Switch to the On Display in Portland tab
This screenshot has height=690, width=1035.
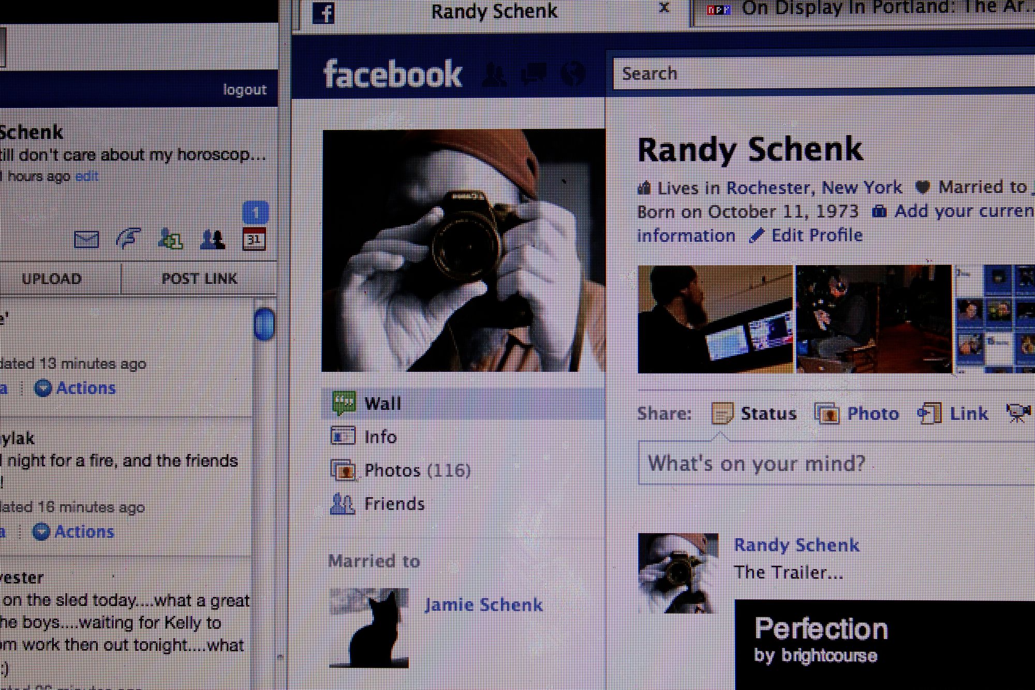(x=864, y=11)
